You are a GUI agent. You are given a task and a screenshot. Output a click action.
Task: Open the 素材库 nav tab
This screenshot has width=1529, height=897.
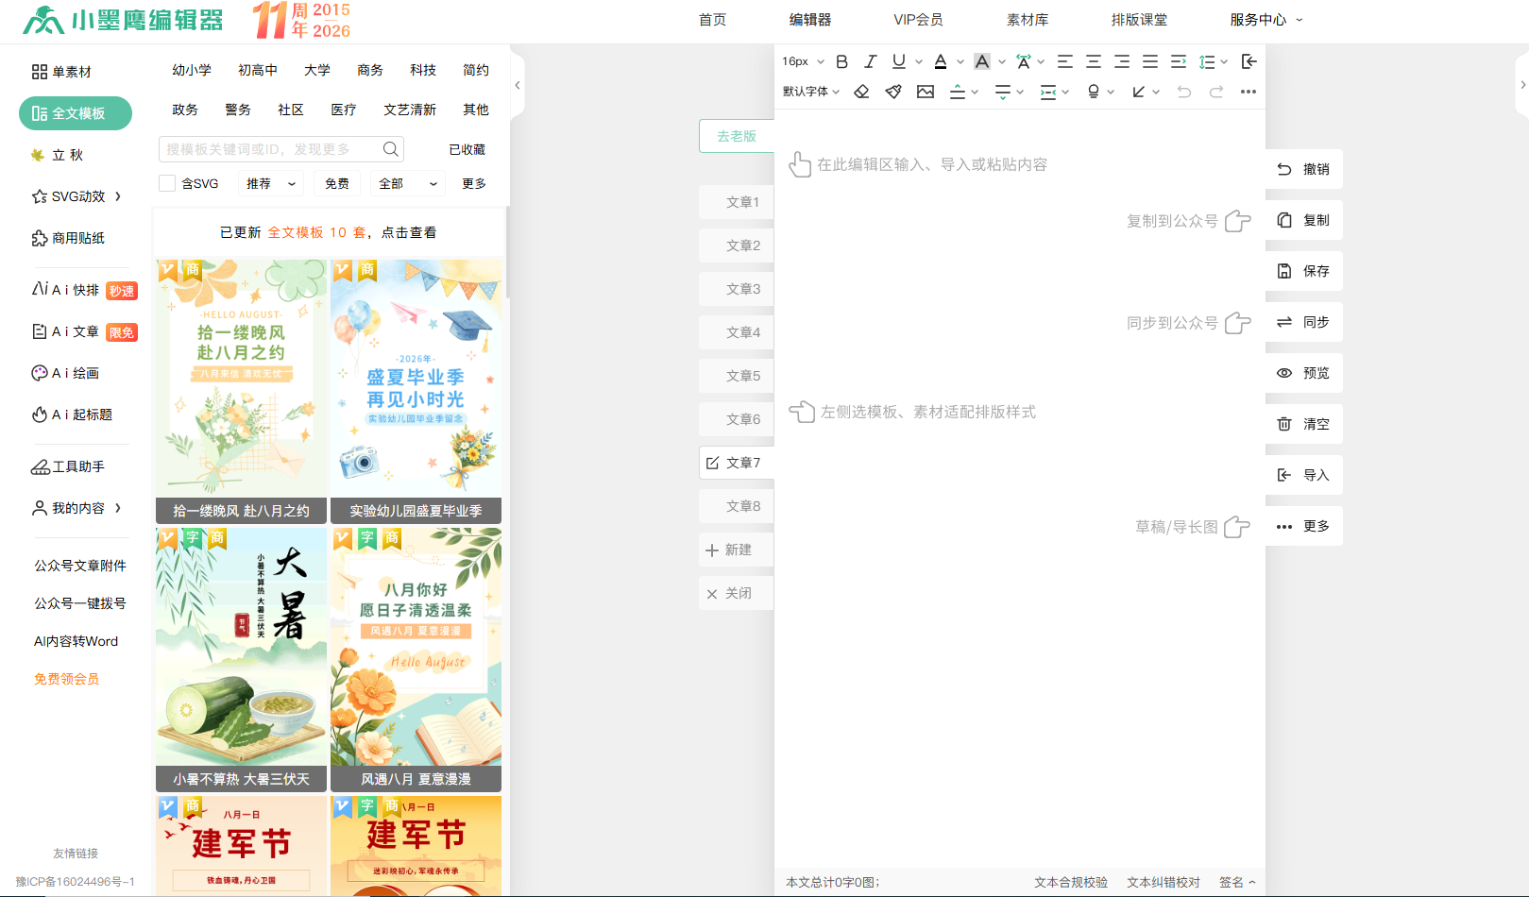(1028, 20)
